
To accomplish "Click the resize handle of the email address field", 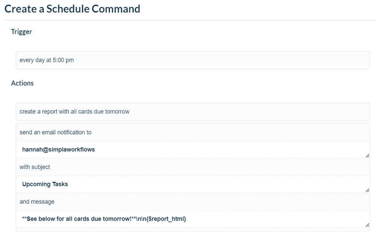I will [367, 155].
